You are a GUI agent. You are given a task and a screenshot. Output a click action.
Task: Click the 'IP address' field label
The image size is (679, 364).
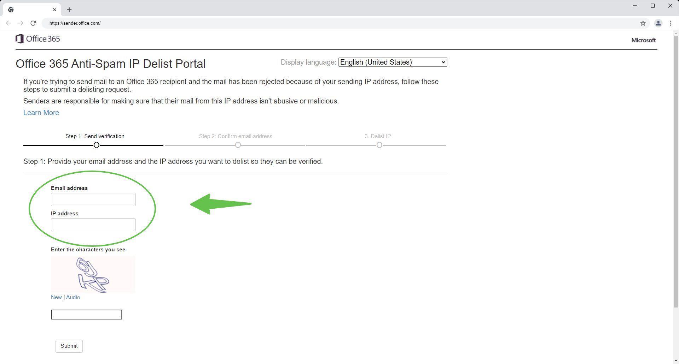click(x=65, y=214)
